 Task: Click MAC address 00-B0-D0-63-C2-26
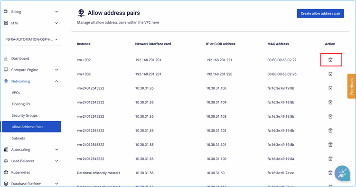coord(282,74)
